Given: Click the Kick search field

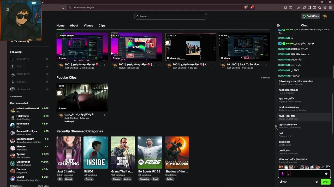Looking at the screenshot, I should click(x=171, y=16).
